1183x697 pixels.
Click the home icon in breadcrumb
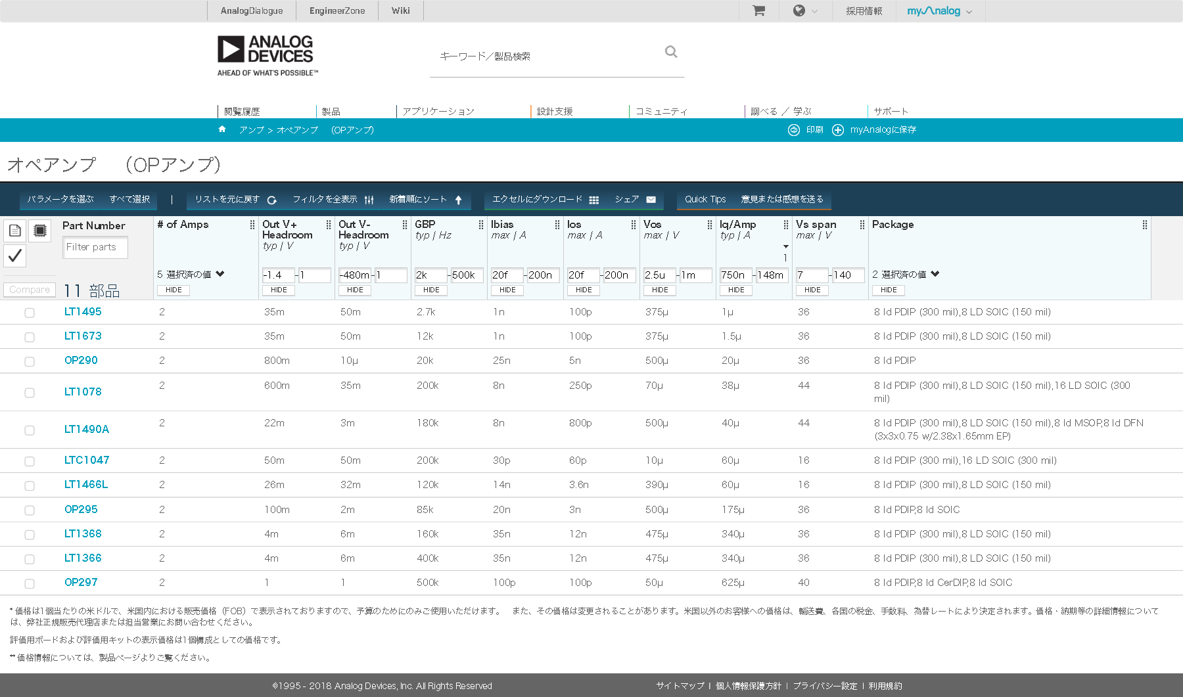point(222,129)
